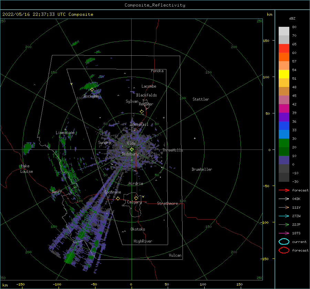Click the blue 33 dBZ color swatch
Viewport: 310px width, 289px height.
[284, 126]
